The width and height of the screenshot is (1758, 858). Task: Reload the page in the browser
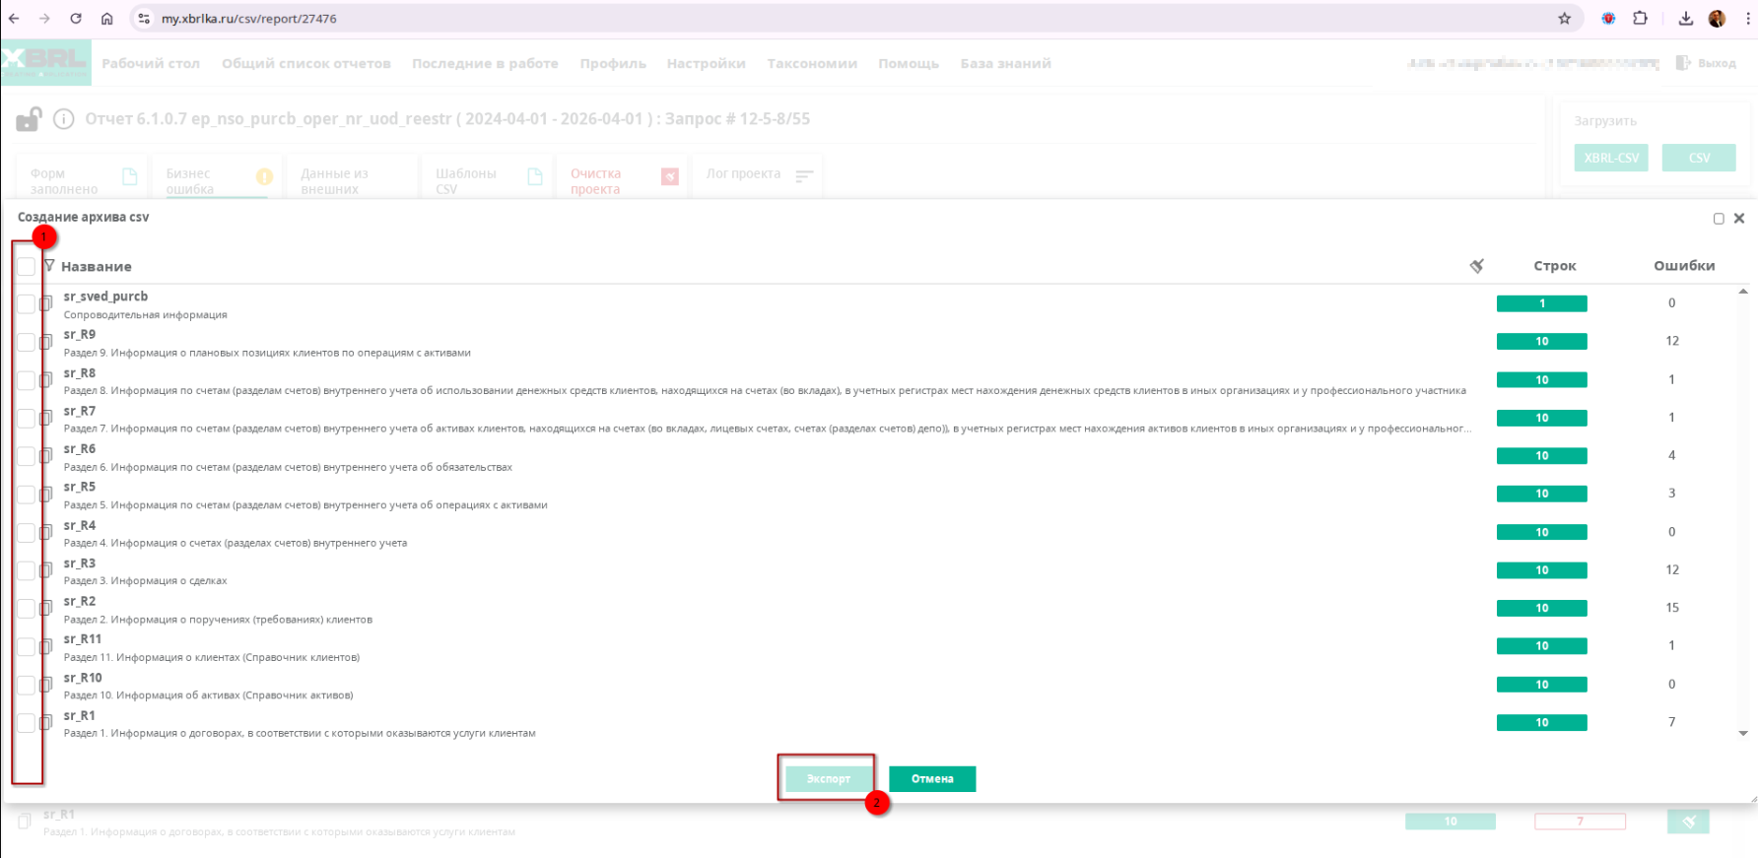click(76, 19)
